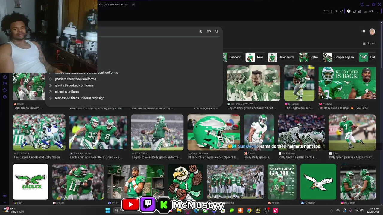Click the heart bookmark icon

[x=341, y=11]
